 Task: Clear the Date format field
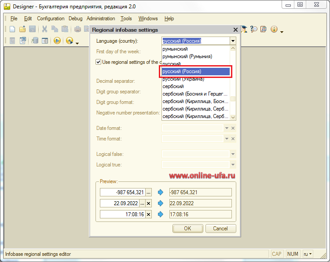[233, 128]
